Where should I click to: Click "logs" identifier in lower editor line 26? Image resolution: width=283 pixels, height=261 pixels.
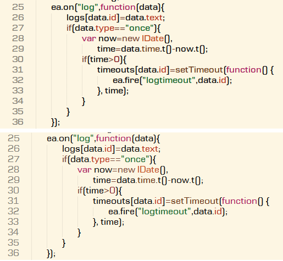pos(71,149)
